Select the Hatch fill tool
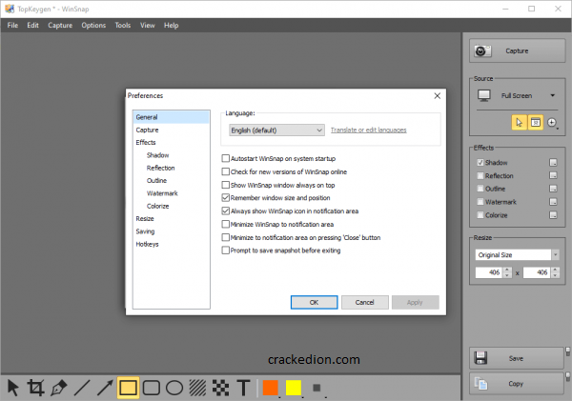Viewport: 572px width, 401px height. (197, 388)
